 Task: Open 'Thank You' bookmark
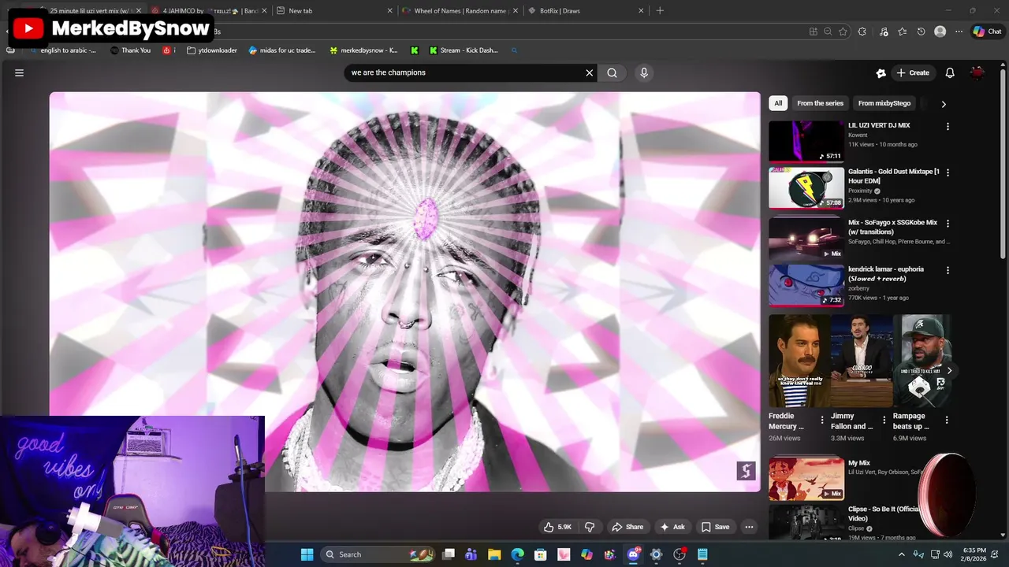pyautogui.click(x=130, y=50)
